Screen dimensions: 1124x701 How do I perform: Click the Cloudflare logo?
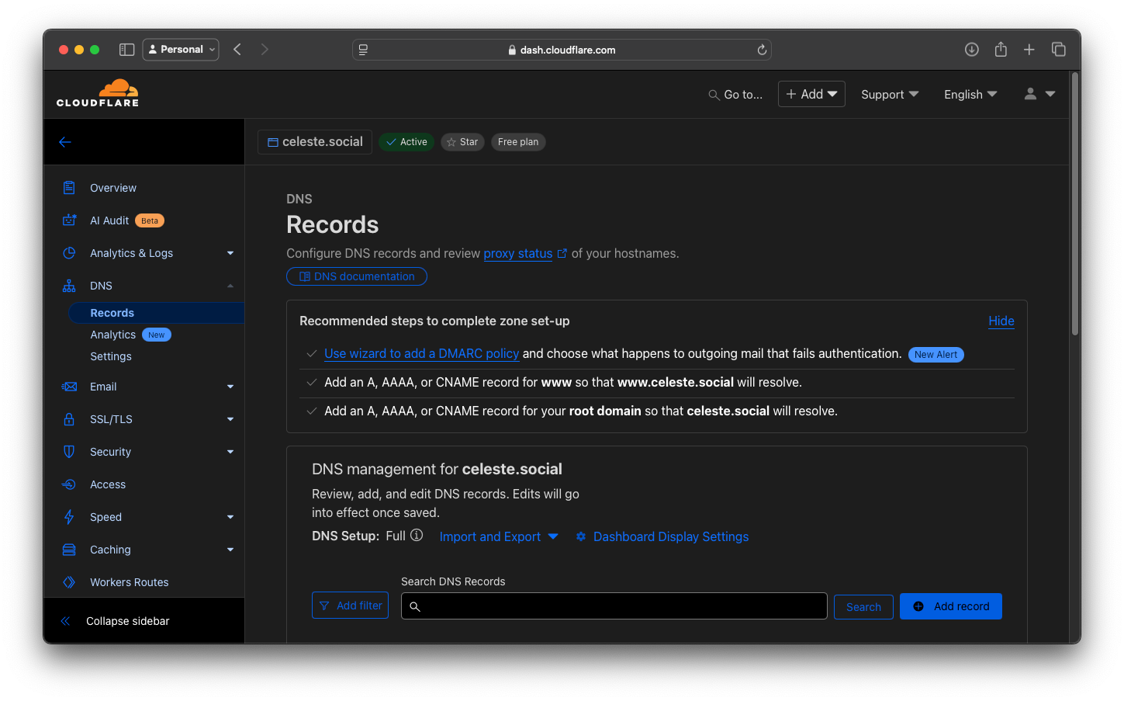point(98,93)
